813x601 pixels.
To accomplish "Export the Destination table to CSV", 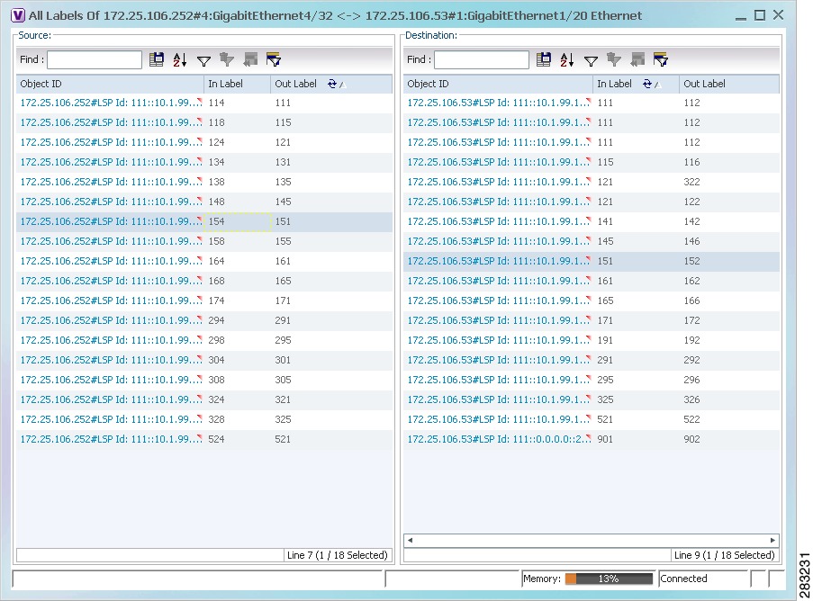I will 544,59.
